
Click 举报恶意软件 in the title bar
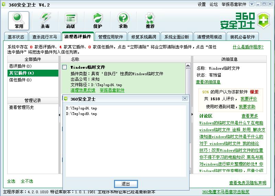(x=234, y=4)
